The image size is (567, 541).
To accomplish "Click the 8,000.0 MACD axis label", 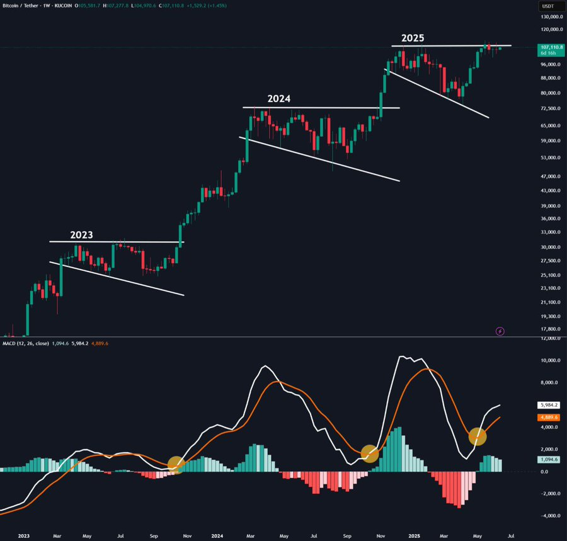I will (549, 382).
